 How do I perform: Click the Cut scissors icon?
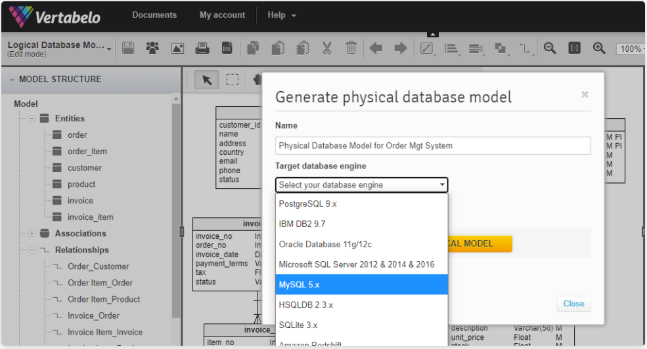pos(327,48)
